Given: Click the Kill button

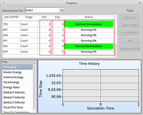Looking at the screenshot, I should (130, 41).
